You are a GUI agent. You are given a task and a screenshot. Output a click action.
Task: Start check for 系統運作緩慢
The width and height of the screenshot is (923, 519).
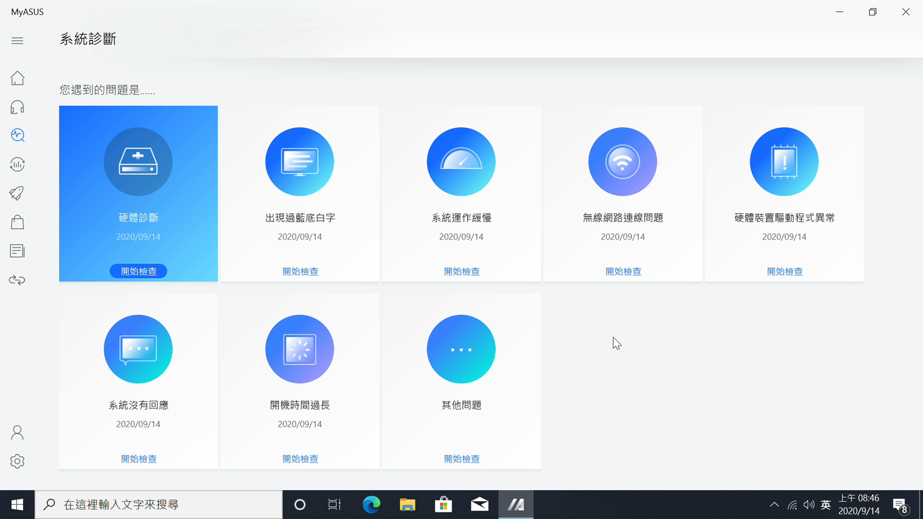click(x=461, y=271)
